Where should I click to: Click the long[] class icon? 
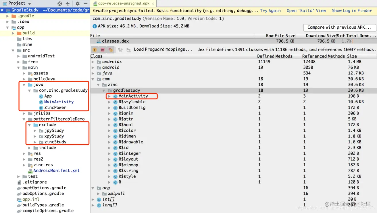(x=99, y=205)
